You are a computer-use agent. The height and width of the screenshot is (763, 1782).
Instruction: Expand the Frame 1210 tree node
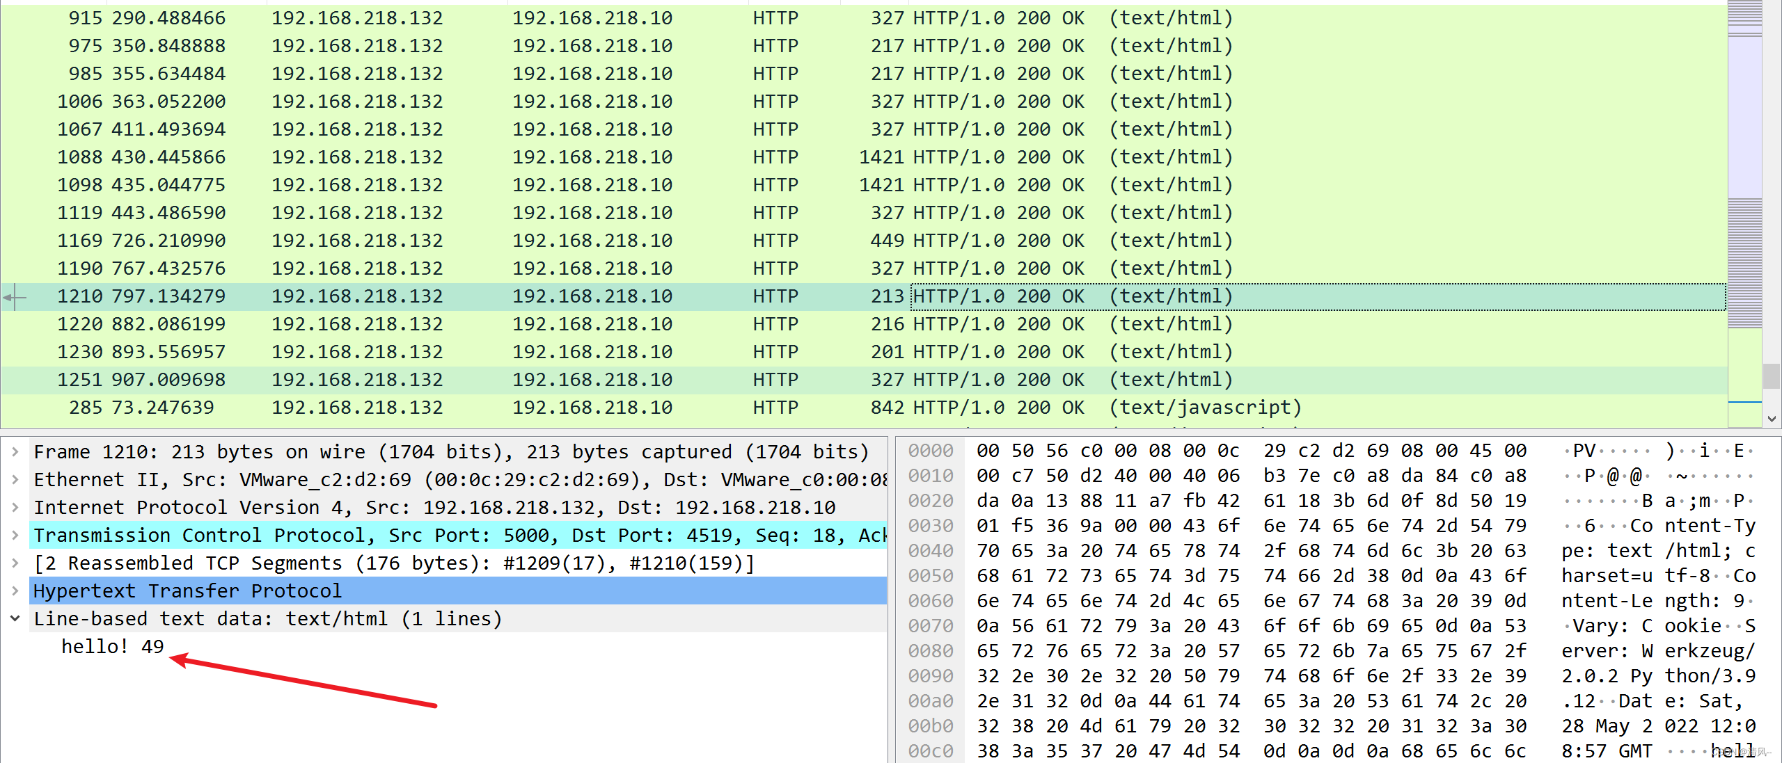(15, 451)
